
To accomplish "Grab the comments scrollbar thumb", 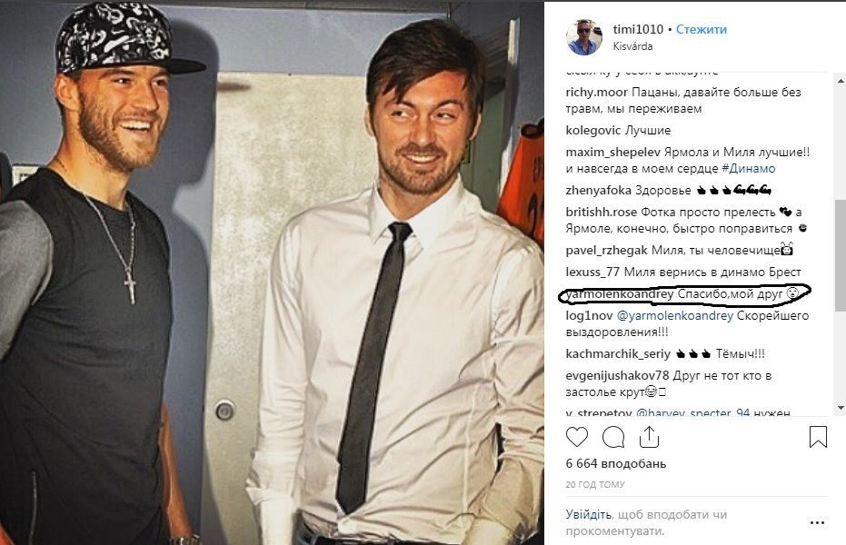I will click(x=841, y=255).
